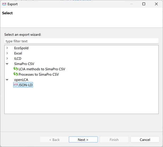The image size is (163, 147).
Task: Click the LCIA methods SimaPro green icon
Action: pyautogui.click(x=16, y=69)
